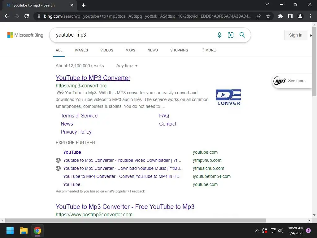The height and width of the screenshot is (238, 317).
Task: Show hidden tray icons chevron
Action: click(257, 231)
